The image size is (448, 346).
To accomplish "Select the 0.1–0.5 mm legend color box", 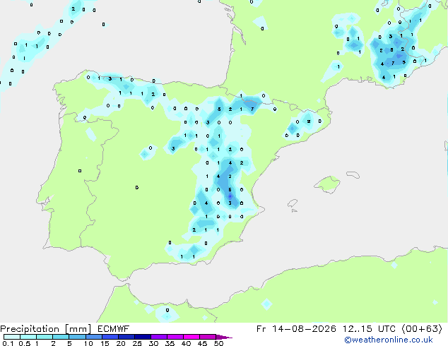I will [12, 337].
